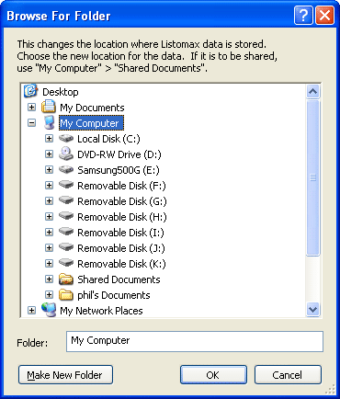Choose the Make New Folder button

point(65,375)
